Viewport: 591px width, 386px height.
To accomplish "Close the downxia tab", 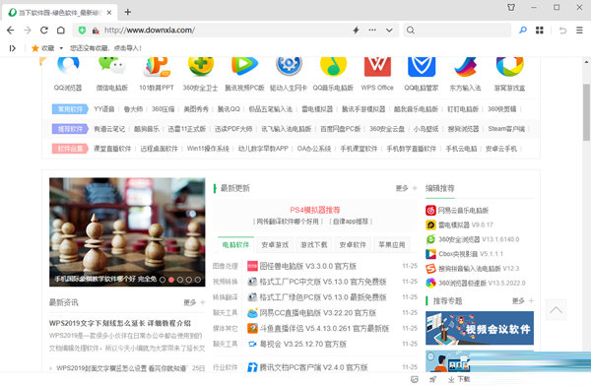I will pos(109,13).
